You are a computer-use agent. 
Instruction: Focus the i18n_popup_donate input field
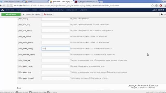56,78
